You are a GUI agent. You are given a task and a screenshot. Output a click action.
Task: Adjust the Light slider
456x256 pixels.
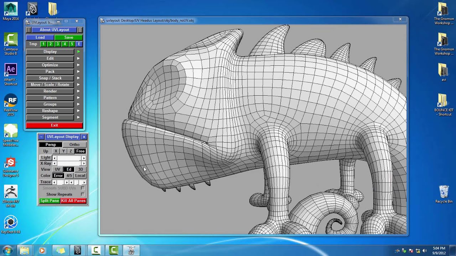(x=69, y=158)
